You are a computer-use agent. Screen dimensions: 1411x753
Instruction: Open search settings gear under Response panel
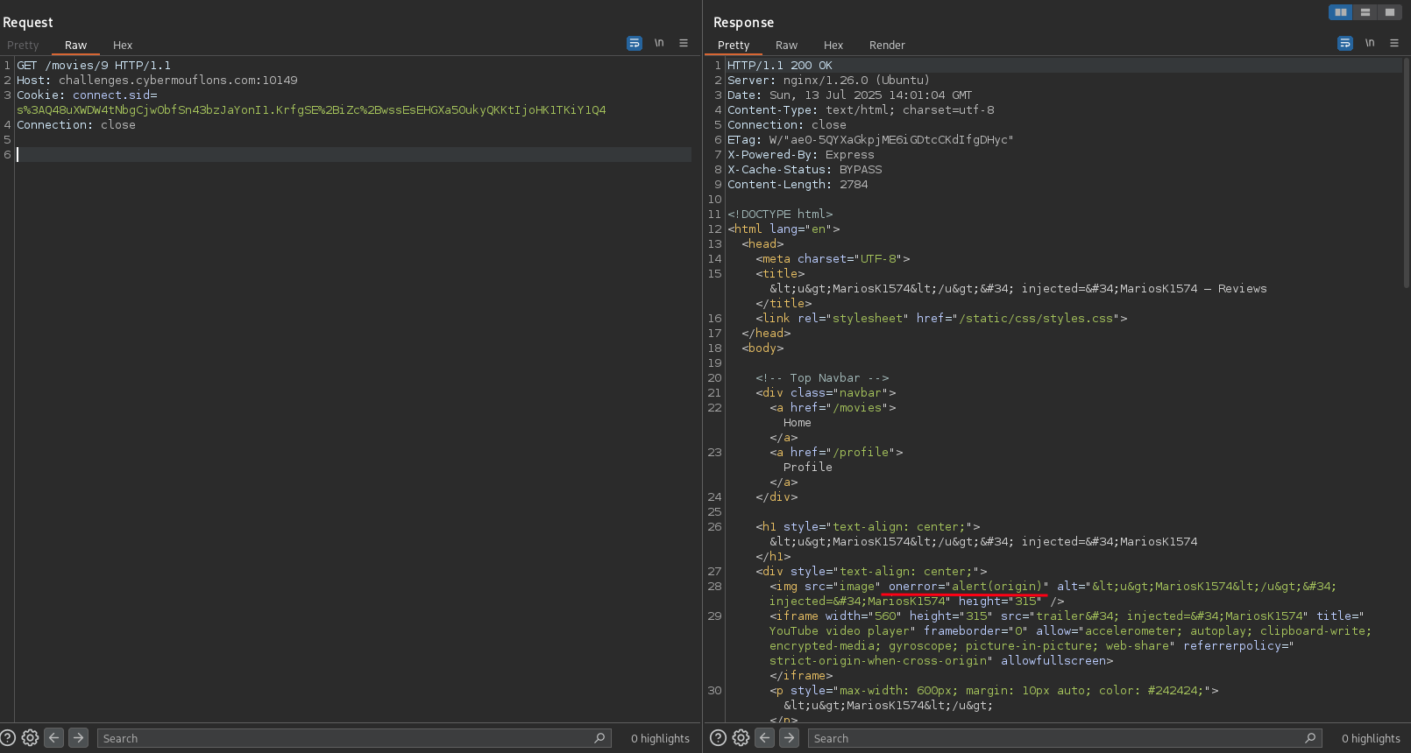click(x=741, y=738)
